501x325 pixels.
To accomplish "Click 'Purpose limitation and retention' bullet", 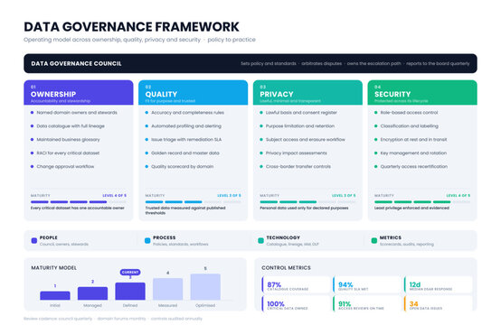I will click(300, 126).
